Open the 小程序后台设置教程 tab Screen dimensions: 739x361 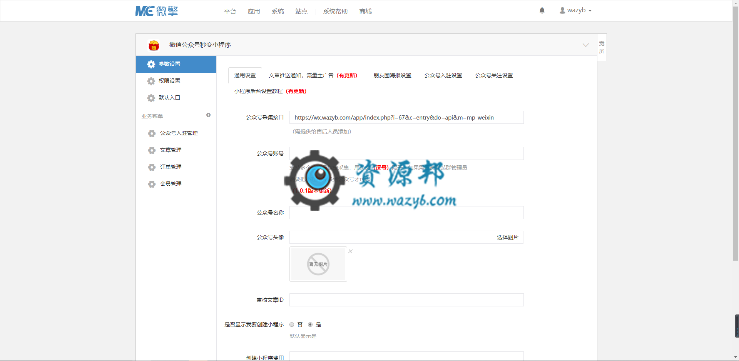(270, 91)
